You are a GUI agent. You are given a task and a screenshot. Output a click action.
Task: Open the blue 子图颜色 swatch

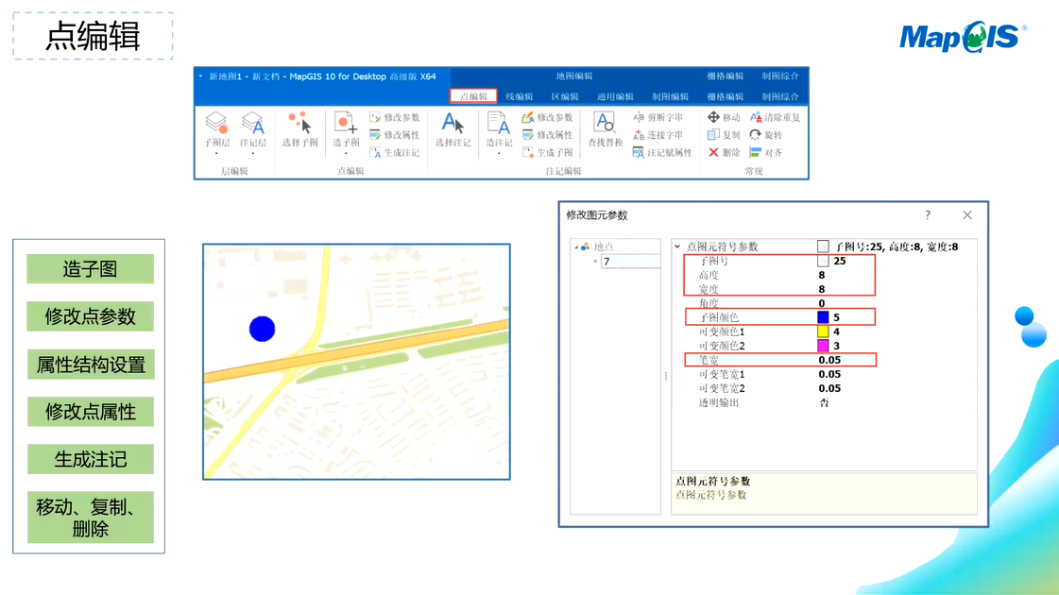coord(823,316)
